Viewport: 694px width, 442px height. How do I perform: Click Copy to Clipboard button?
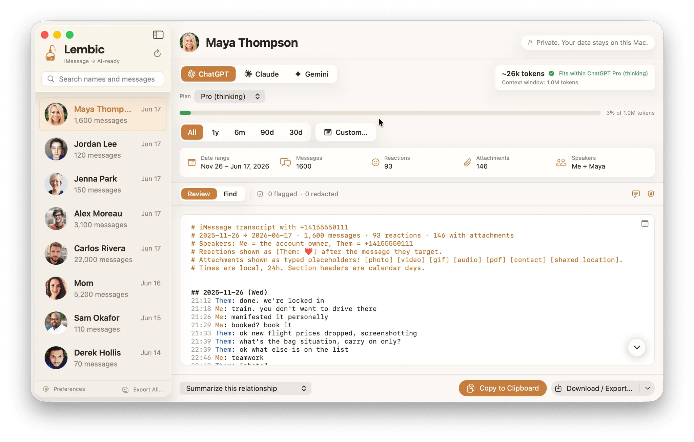(503, 388)
